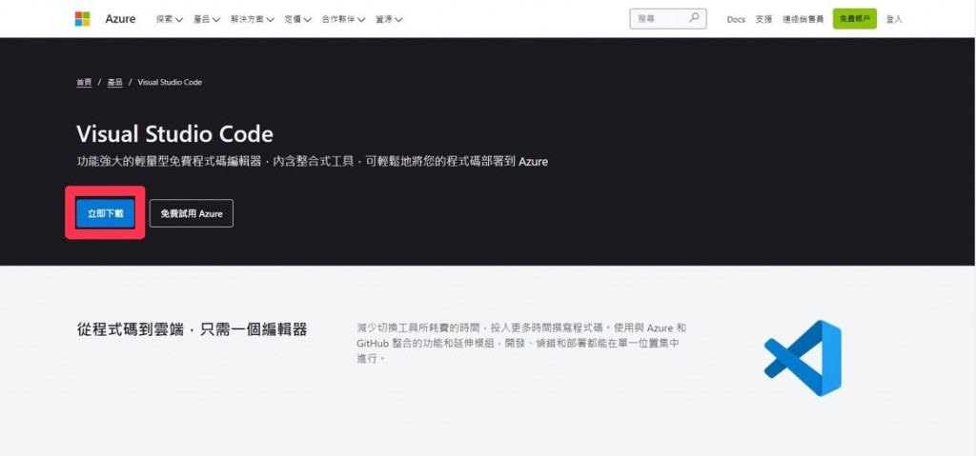Open the 支援 support link
This screenshot has height=456, width=976.
click(x=763, y=19)
